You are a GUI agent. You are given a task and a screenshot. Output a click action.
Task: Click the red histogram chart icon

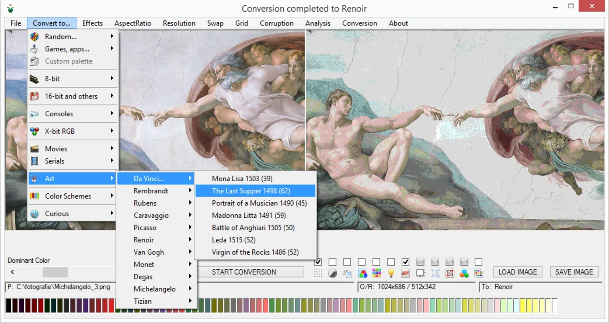406,273
